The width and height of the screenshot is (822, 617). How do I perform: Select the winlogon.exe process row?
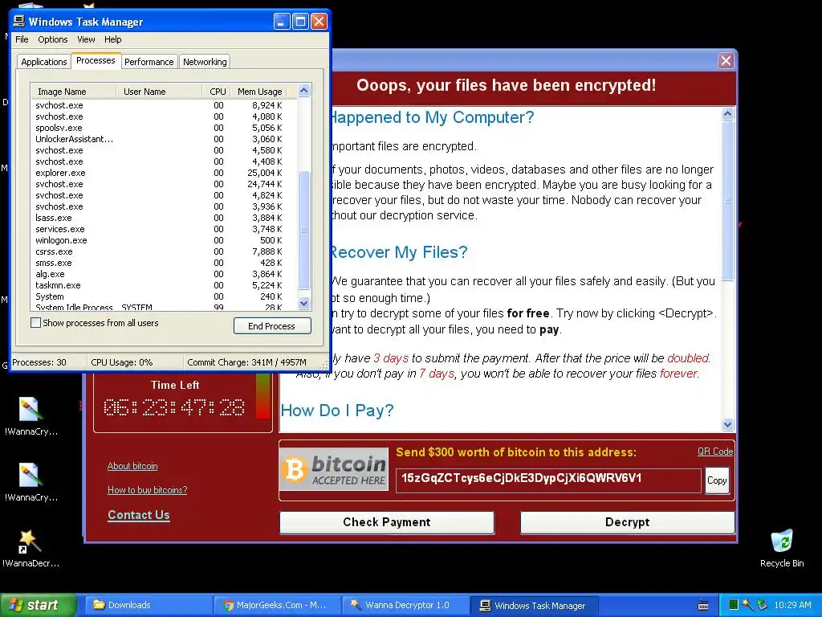coord(164,240)
